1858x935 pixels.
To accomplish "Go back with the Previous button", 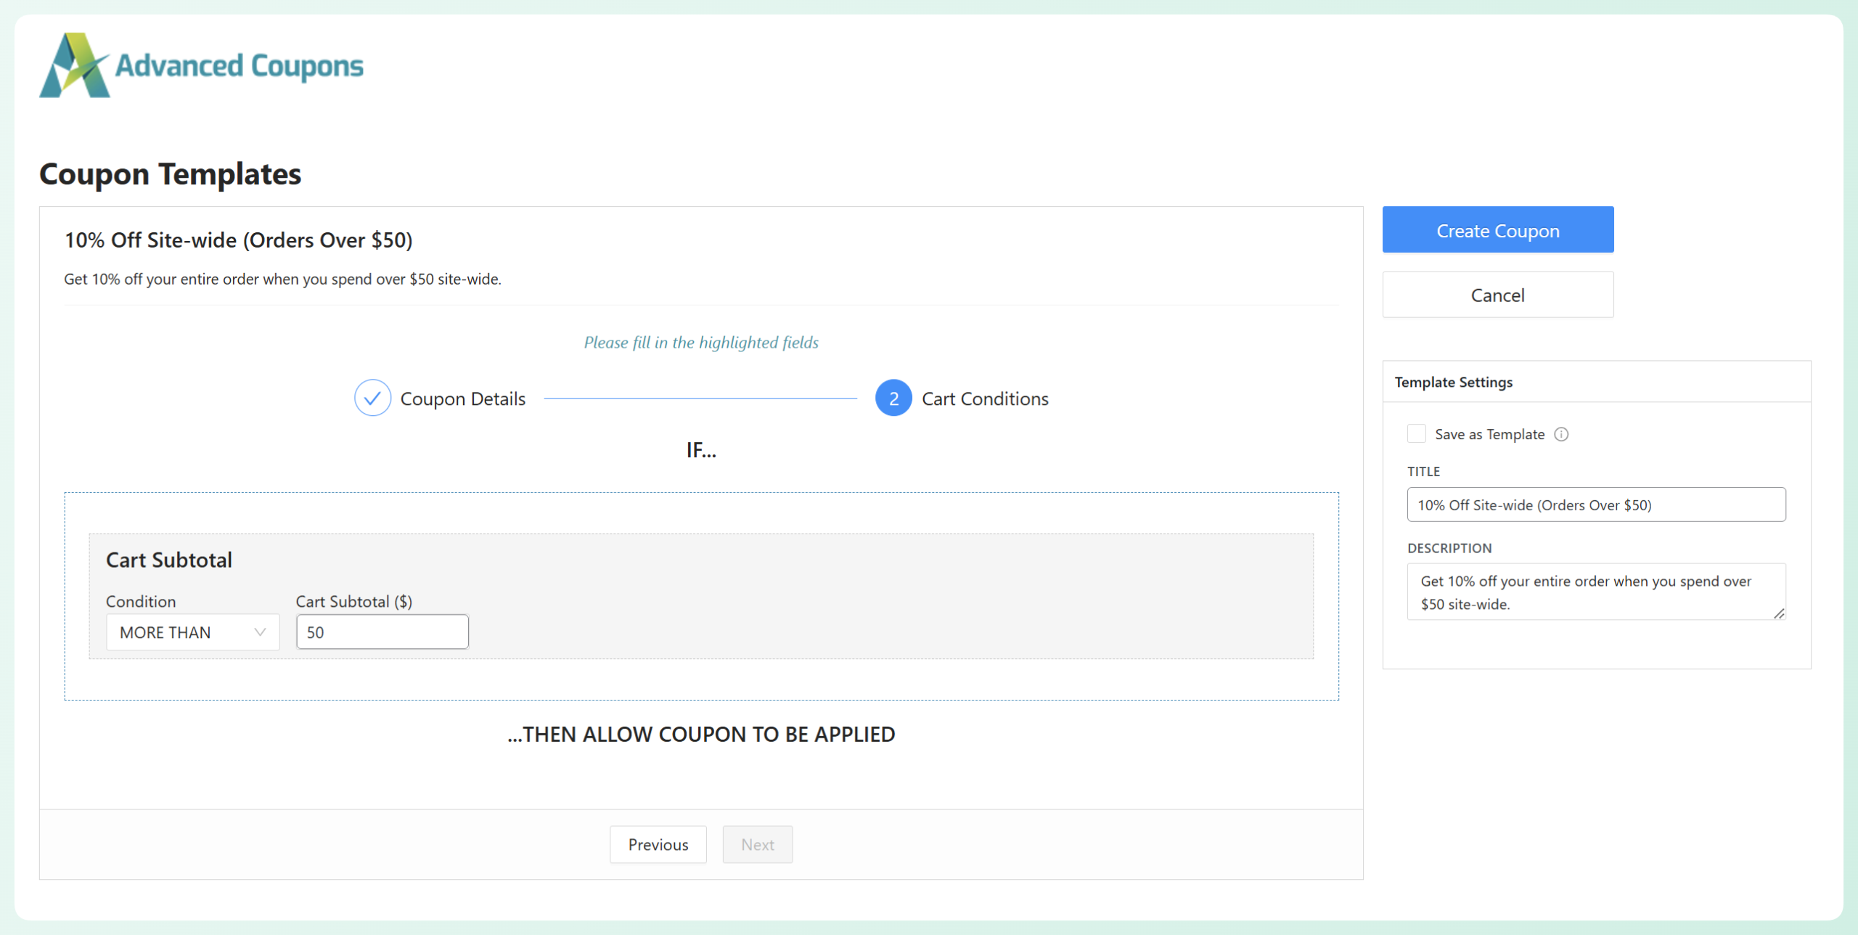I will click(x=658, y=844).
